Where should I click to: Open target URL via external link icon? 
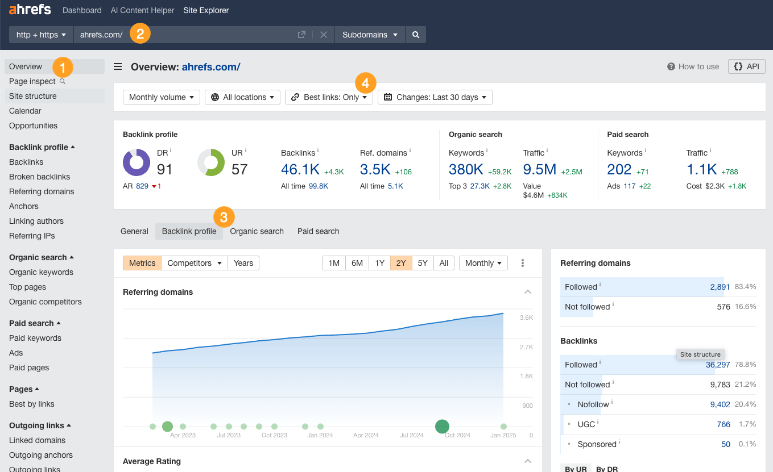(301, 35)
